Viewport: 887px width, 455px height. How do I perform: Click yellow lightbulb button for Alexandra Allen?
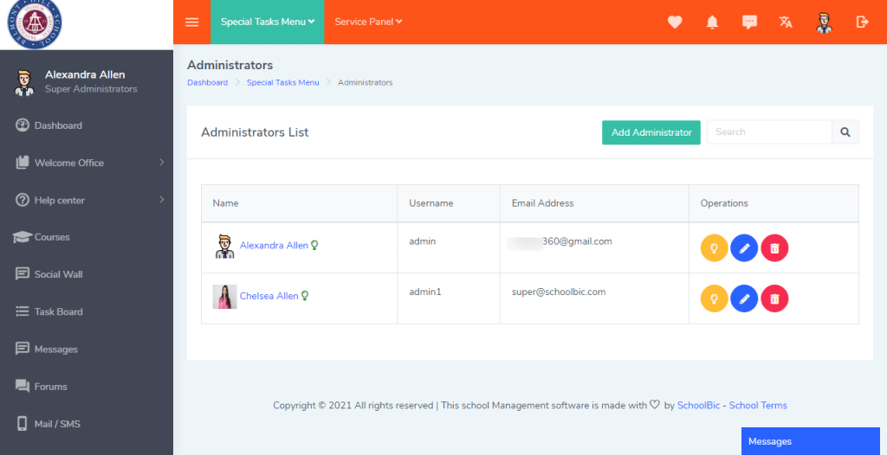tap(714, 248)
